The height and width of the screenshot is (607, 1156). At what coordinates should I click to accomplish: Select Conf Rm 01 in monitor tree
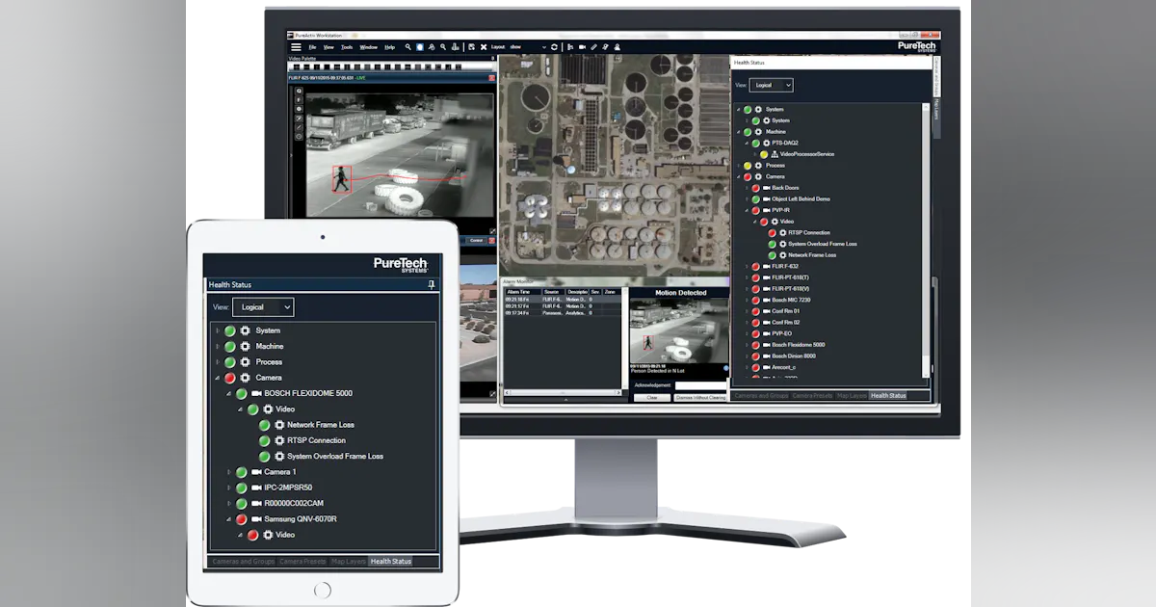786,311
